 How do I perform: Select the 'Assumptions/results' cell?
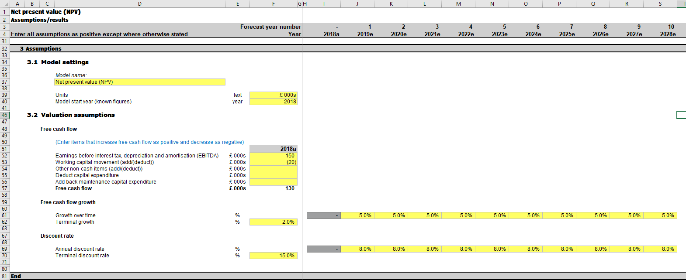coord(40,20)
